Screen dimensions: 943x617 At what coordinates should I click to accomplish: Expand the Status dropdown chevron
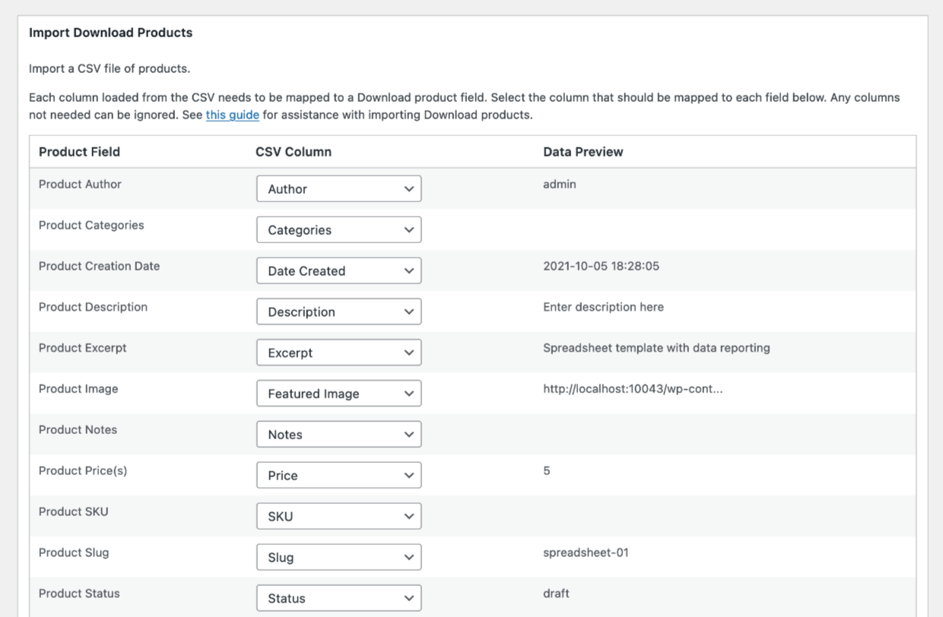(408, 598)
